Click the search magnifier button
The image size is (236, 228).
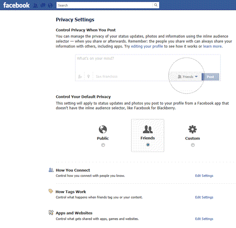point(156,5)
